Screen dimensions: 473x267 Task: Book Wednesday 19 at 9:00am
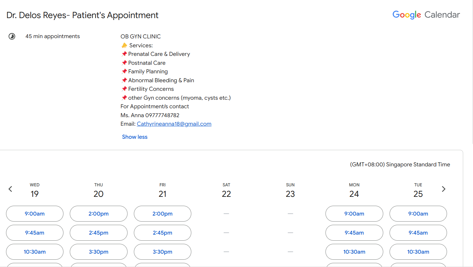tap(35, 214)
